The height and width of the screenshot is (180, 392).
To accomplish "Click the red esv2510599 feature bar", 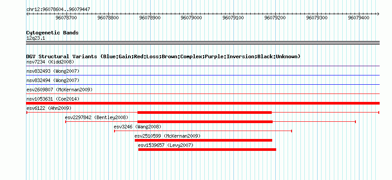I will pos(203,140).
